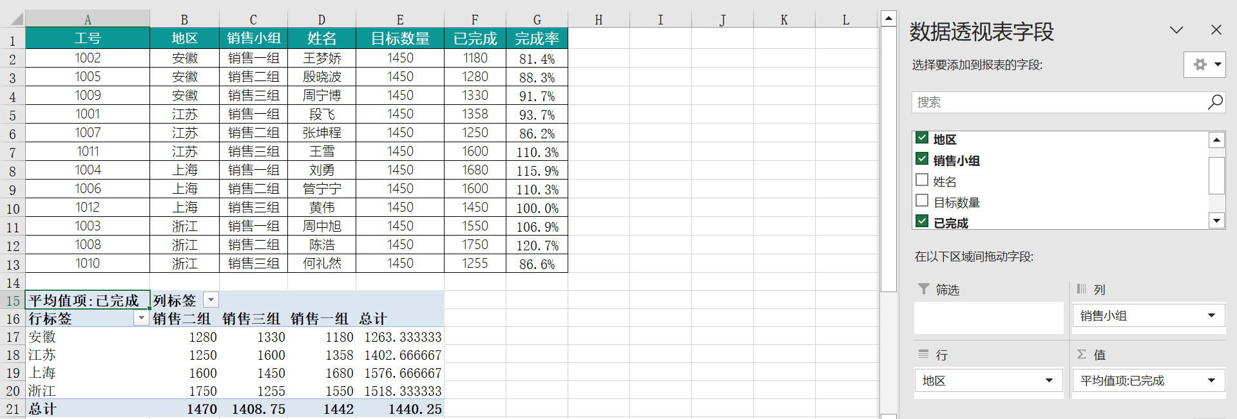Screen dimensions: 1237x419
Task: Uncheck the 地区 field checkbox
Action: [922, 138]
